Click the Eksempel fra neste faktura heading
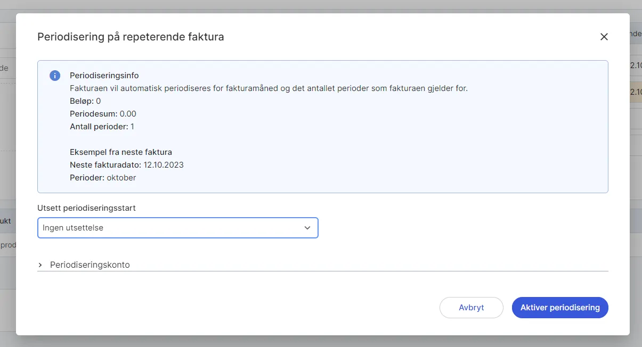The width and height of the screenshot is (642, 347). click(x=121, y=152)
